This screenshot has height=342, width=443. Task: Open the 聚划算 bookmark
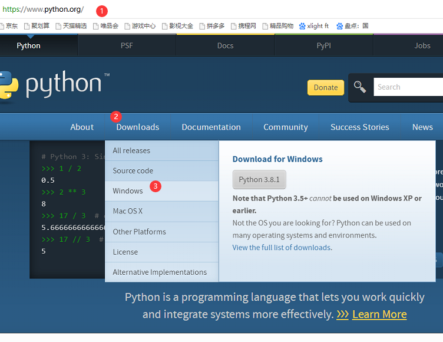tap(37, 26)
